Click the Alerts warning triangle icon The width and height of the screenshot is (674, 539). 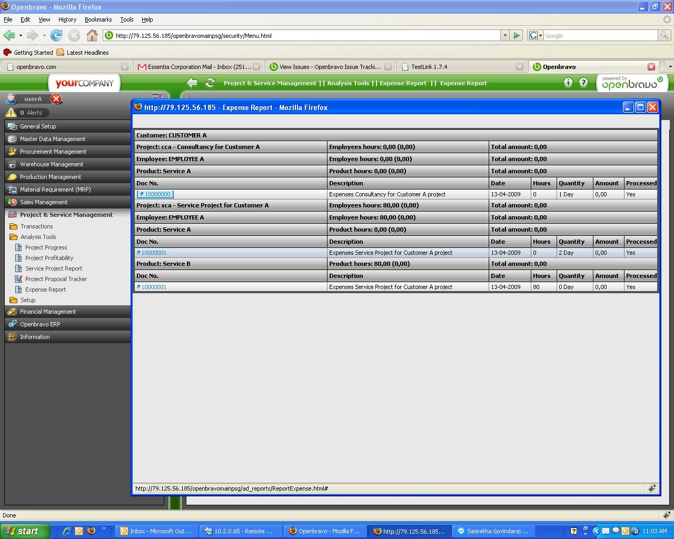pos(11,113)
